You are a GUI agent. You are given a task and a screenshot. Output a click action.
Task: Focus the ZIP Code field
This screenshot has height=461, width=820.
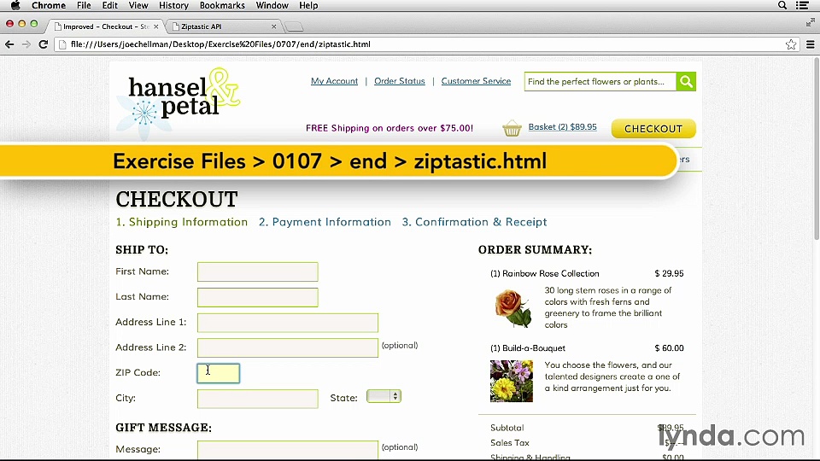219,373
